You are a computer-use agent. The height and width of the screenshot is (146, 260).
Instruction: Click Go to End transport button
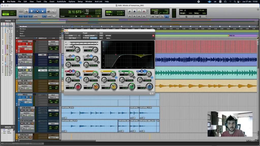tap(144, 16)
